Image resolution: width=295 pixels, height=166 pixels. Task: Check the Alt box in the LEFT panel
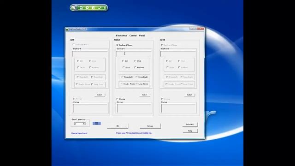tap(78, 61)
